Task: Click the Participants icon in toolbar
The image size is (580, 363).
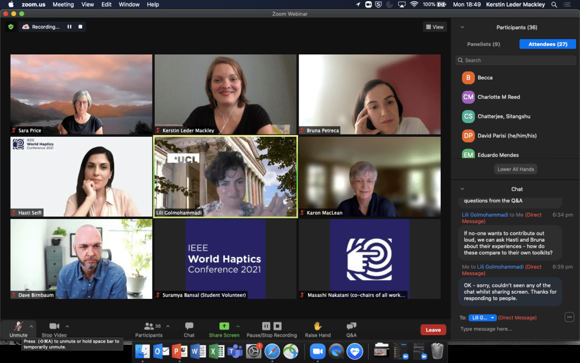Action: pos(148,326)
